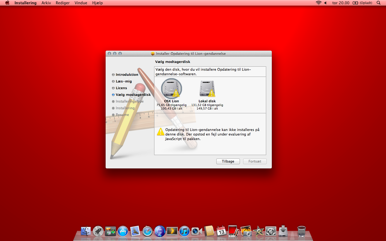386x241 pixels.
Task: Select the OSX Lion disk icon
Action: [172, 89]
